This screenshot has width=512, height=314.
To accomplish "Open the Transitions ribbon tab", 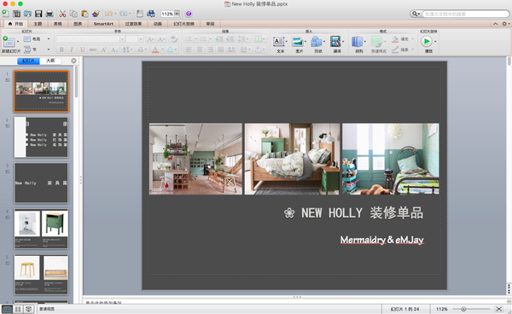I will (x=133, y=24).
